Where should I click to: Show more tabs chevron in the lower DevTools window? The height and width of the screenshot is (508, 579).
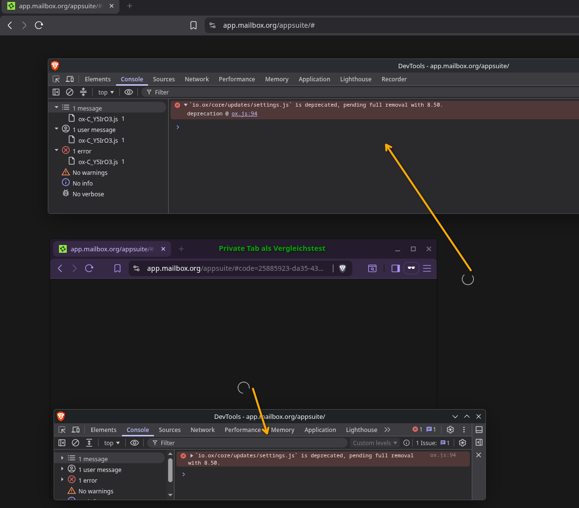click(x=387, y=430)
